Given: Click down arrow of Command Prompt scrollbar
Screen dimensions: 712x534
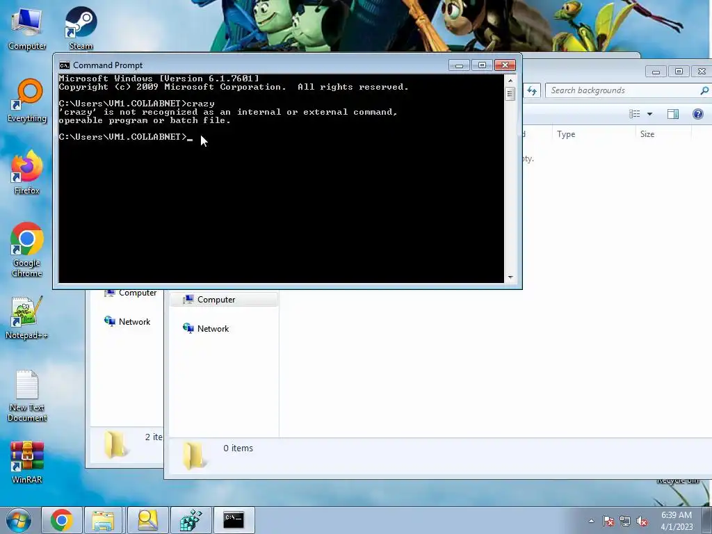Looking at the screenshot, I should pyautogui.click(x=510, y=277).
